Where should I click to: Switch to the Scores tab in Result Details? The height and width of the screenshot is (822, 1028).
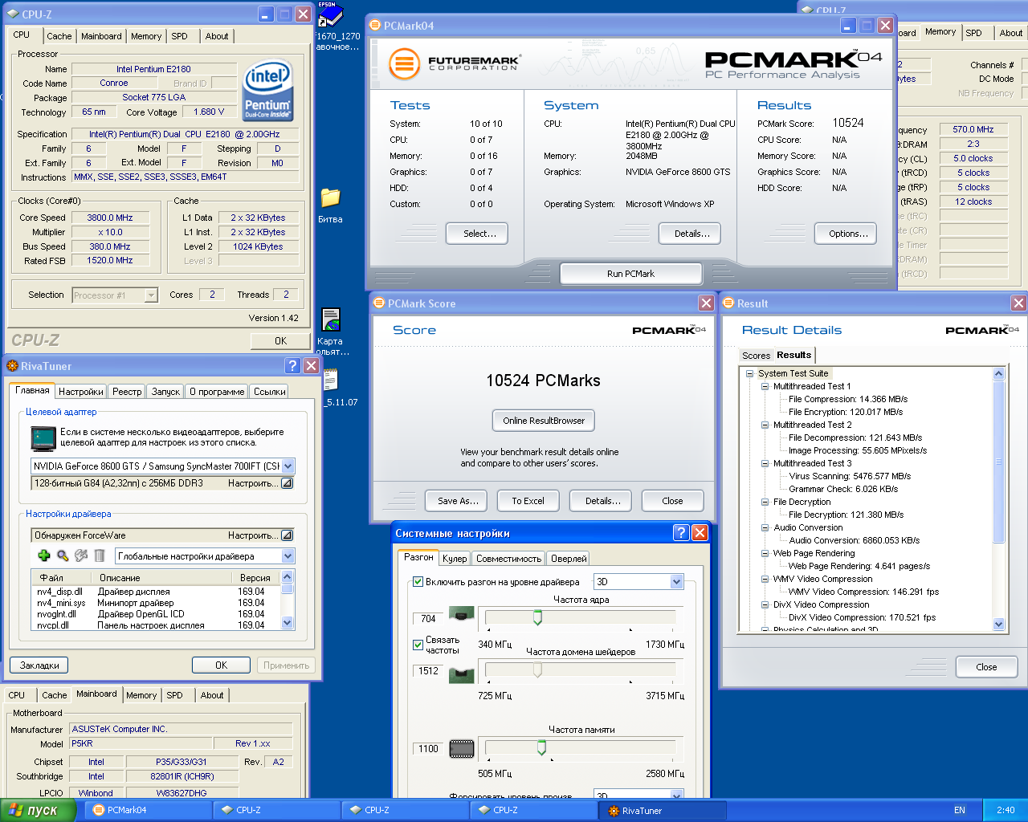click(x=756, y=356)
